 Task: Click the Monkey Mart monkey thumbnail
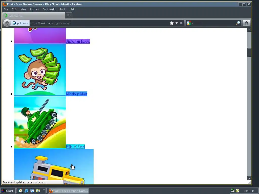tap(40, 70)
